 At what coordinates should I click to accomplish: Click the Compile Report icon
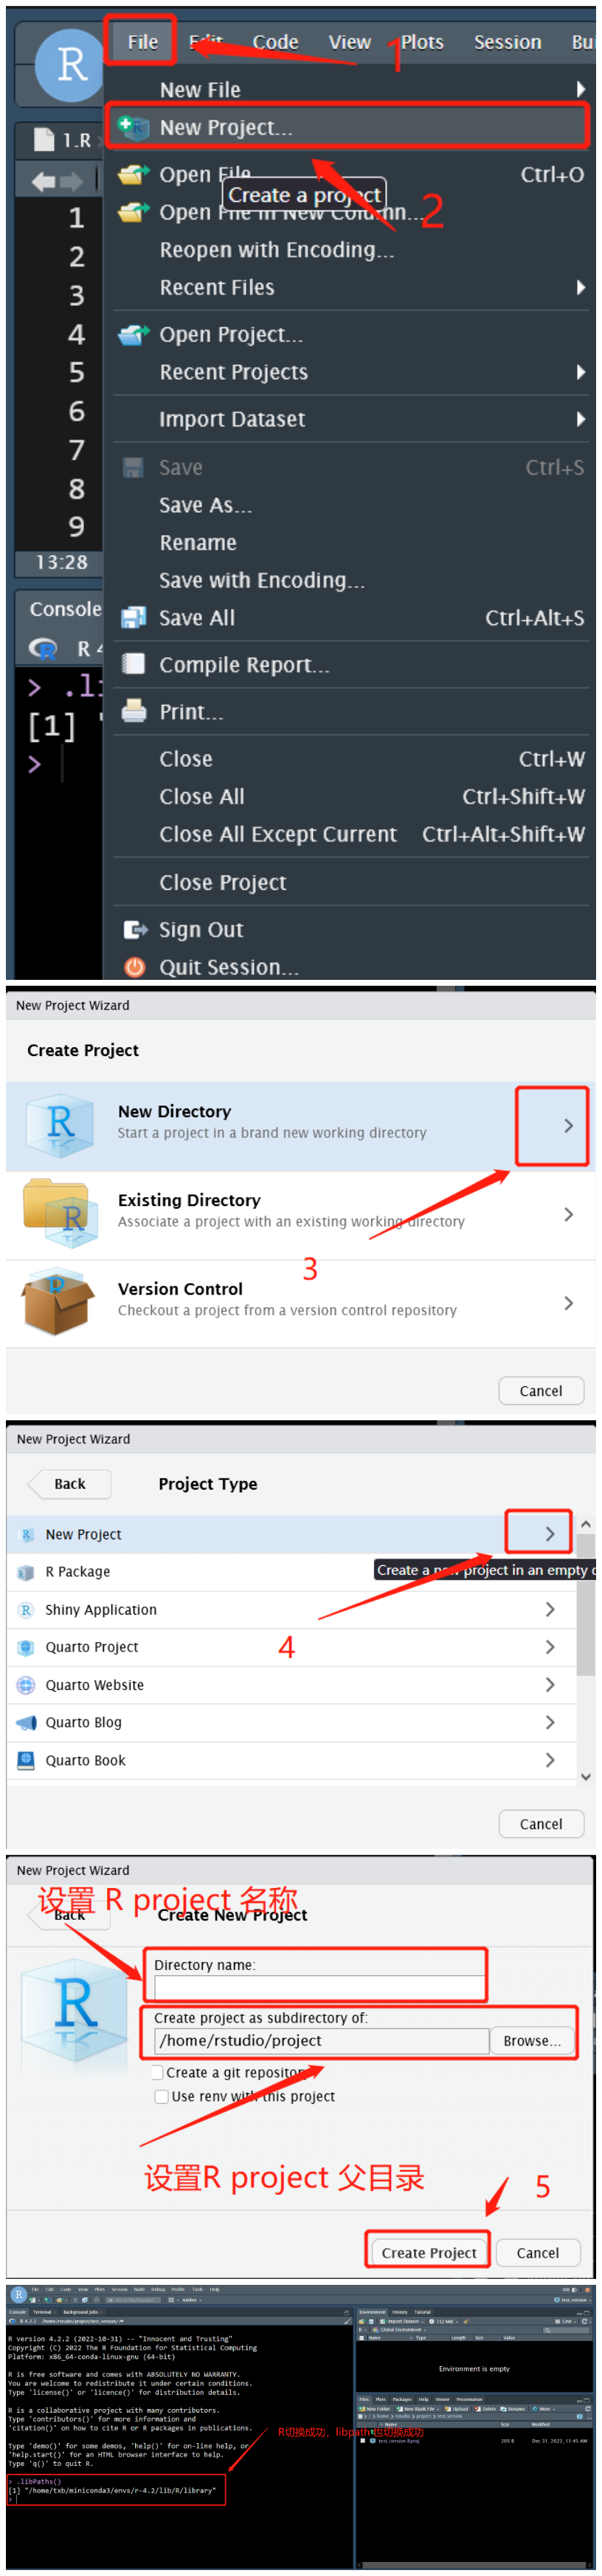click(x=135, y=664)
